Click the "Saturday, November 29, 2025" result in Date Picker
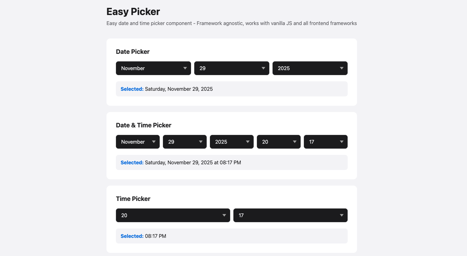 coord(179,89)
